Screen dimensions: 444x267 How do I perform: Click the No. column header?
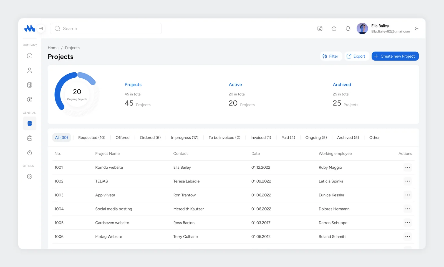57,153
